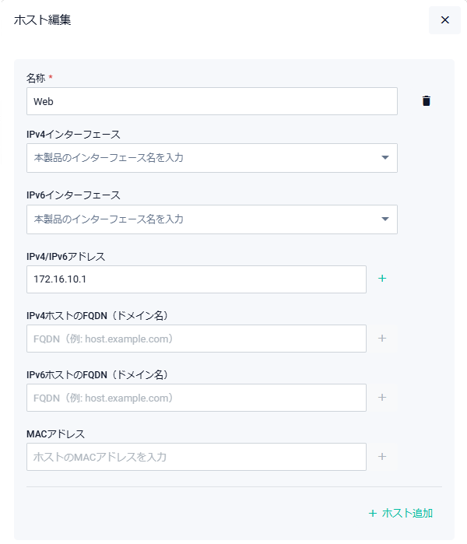Click plus icon beside IPv4 host FQDN
Screen dimensions: 467x544
(382, 339)
